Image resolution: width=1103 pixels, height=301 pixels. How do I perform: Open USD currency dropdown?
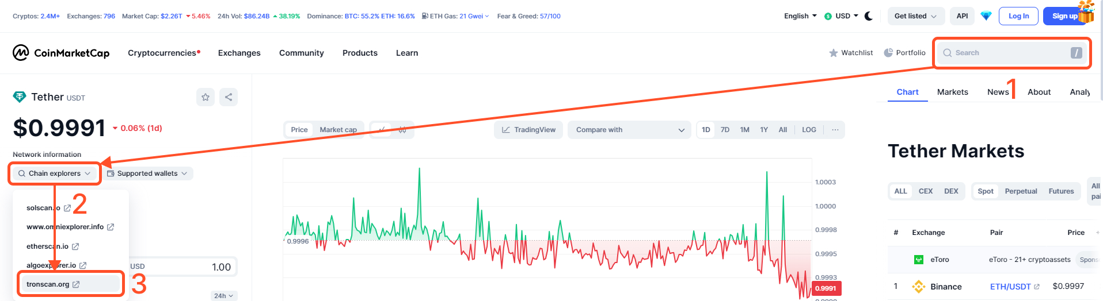(x=841, y=16)
